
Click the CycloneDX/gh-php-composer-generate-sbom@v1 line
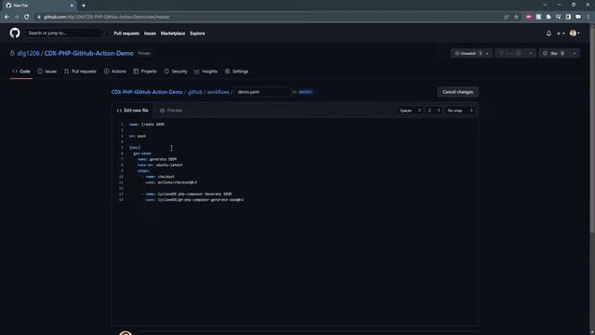[x=195, y=200]
